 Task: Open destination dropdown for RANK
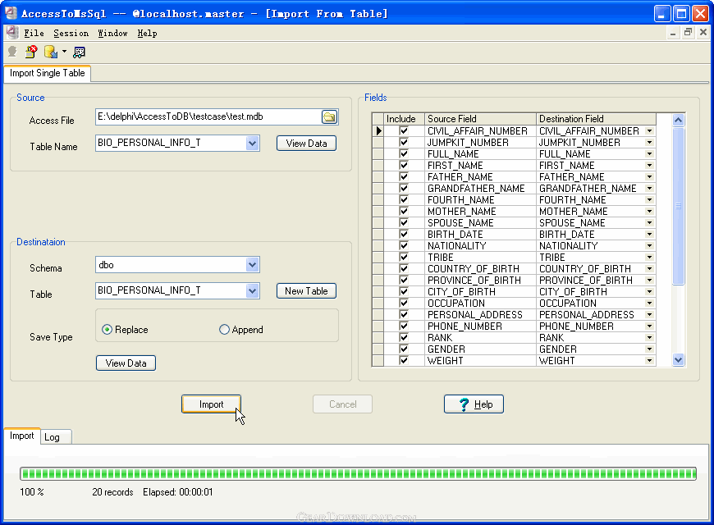(x=650, y=338)
